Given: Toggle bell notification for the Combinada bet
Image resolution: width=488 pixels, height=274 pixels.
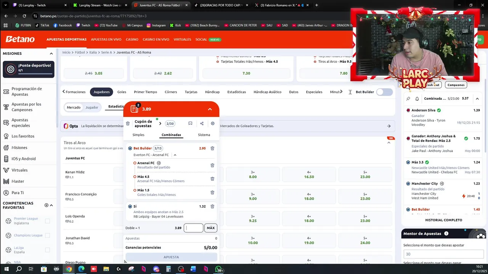Looking at the screenshot, I should (417, 99).
